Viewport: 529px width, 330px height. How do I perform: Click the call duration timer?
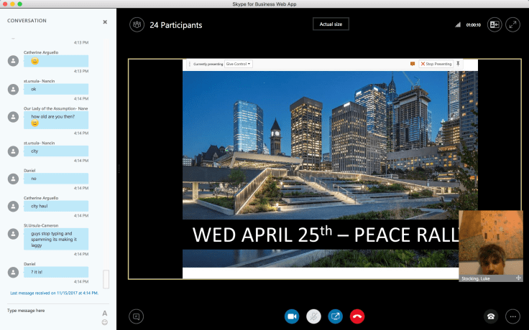474,25
